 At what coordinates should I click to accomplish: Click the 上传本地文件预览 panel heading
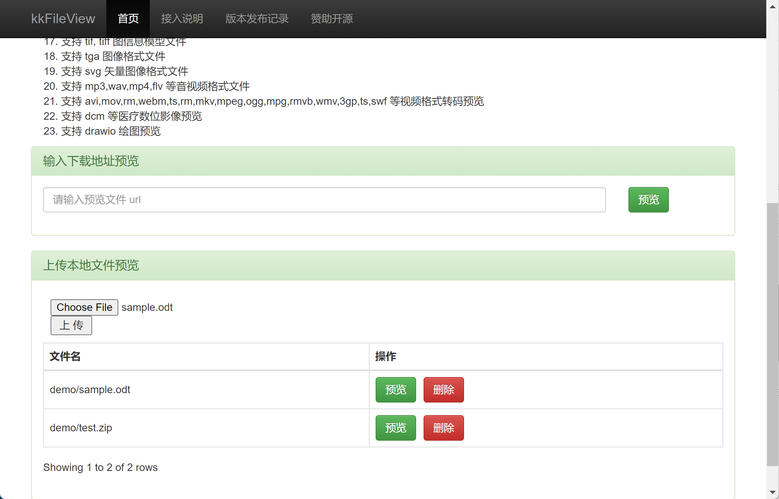tap(91, 266)
